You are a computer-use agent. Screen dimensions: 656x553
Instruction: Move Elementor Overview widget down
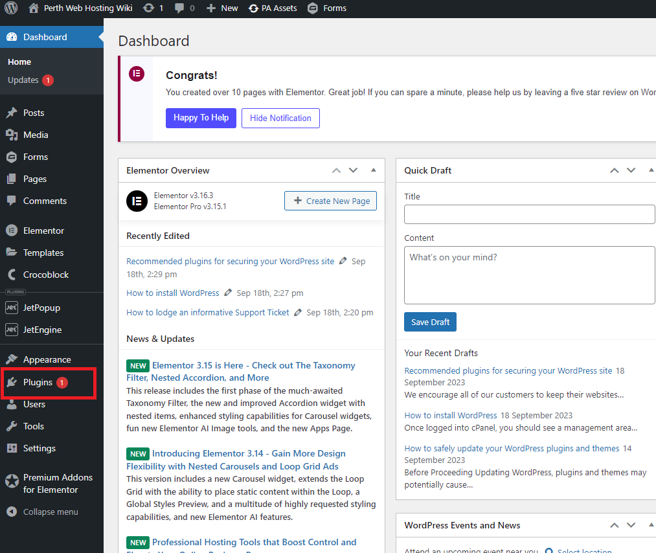(354, 170)
